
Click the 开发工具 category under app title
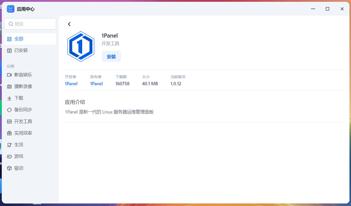pos(111,44)
